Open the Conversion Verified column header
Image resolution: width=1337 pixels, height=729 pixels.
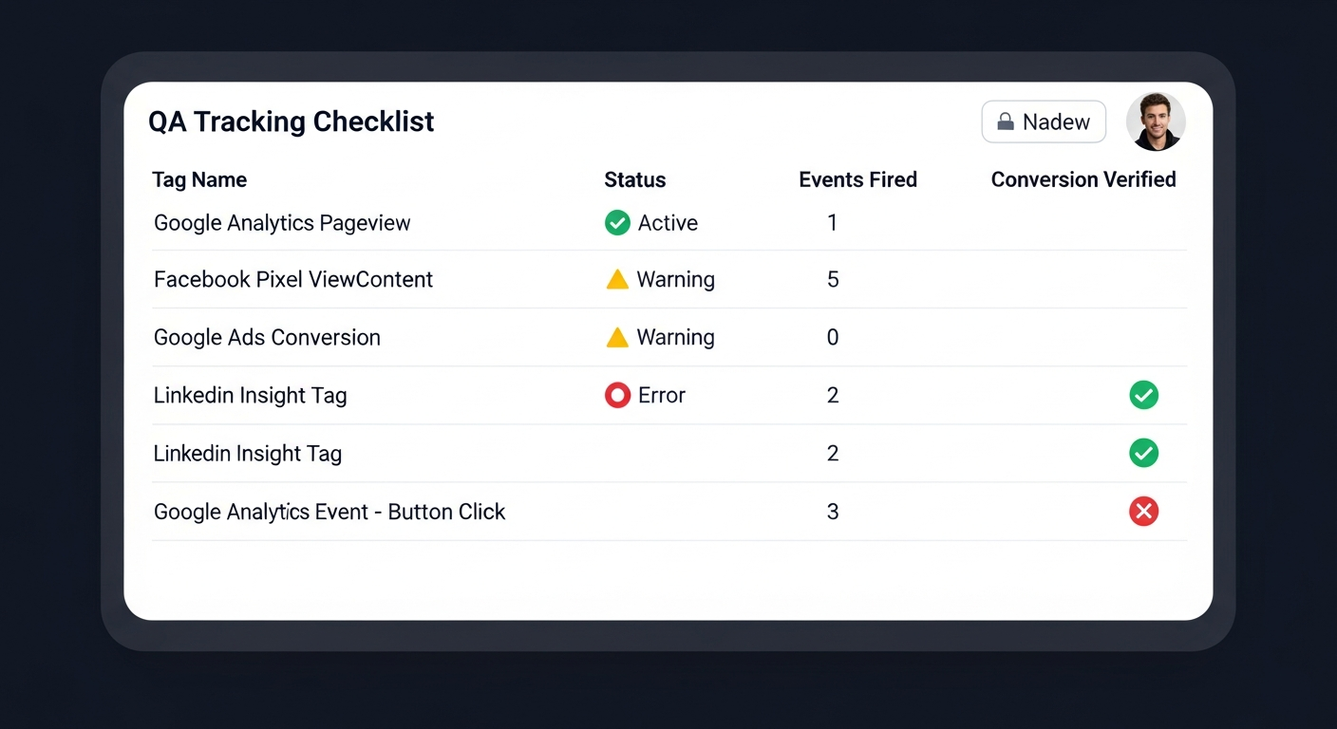[x=1083, y=179]
